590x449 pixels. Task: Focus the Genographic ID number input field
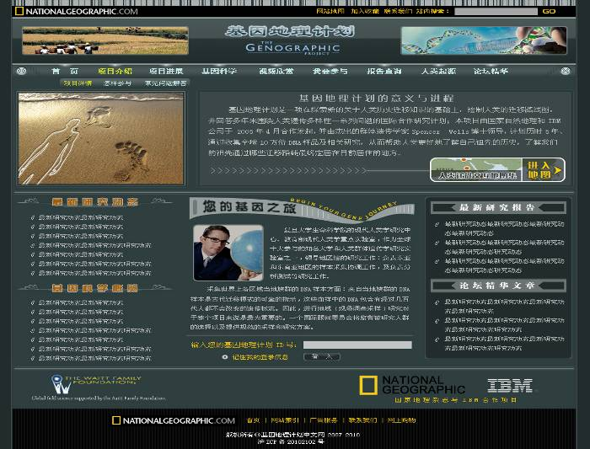coord(357,345)
